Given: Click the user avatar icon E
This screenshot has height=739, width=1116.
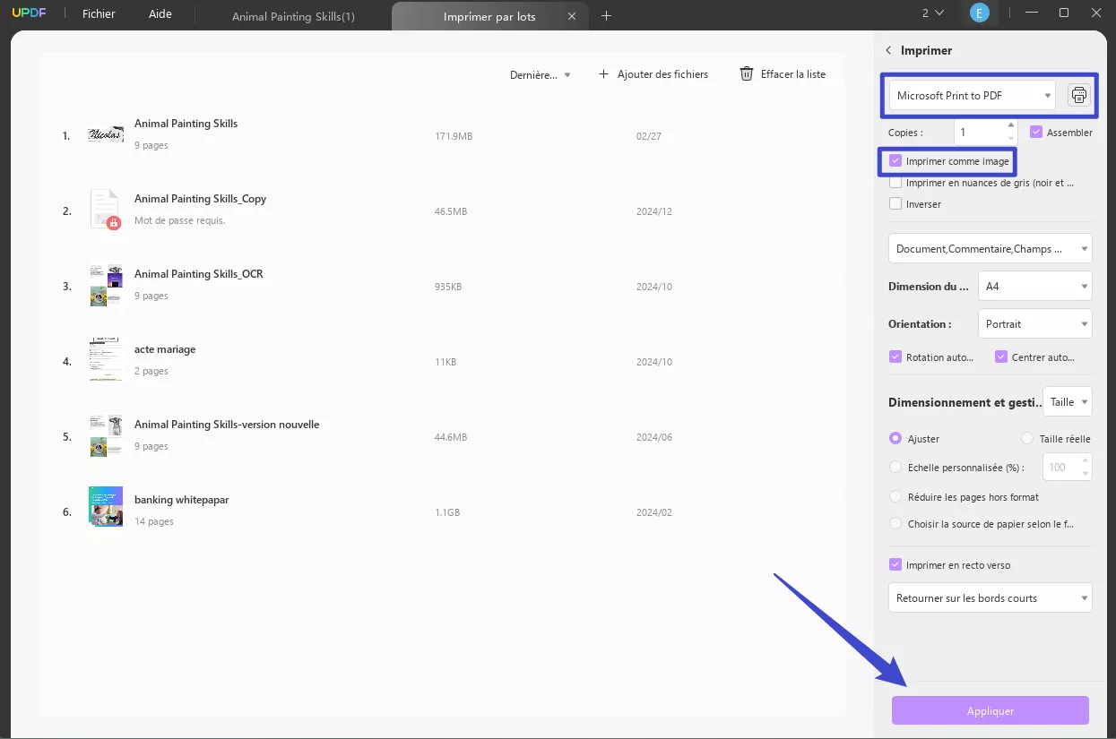Looking at the screenshot, I should point(980,13).
